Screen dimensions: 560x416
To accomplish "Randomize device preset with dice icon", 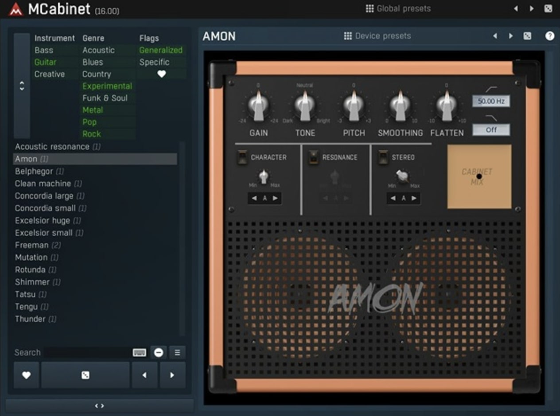I will pos(527,36).
